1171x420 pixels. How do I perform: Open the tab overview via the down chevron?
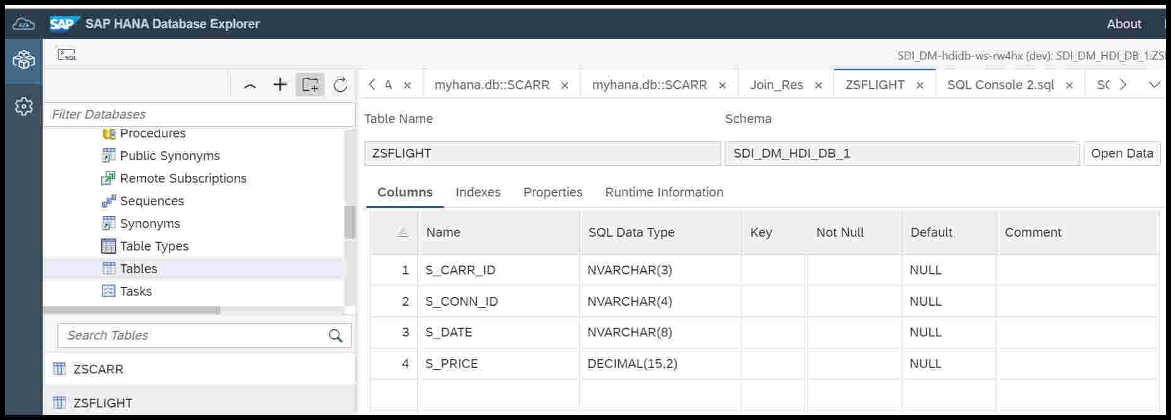point(1155,84)
